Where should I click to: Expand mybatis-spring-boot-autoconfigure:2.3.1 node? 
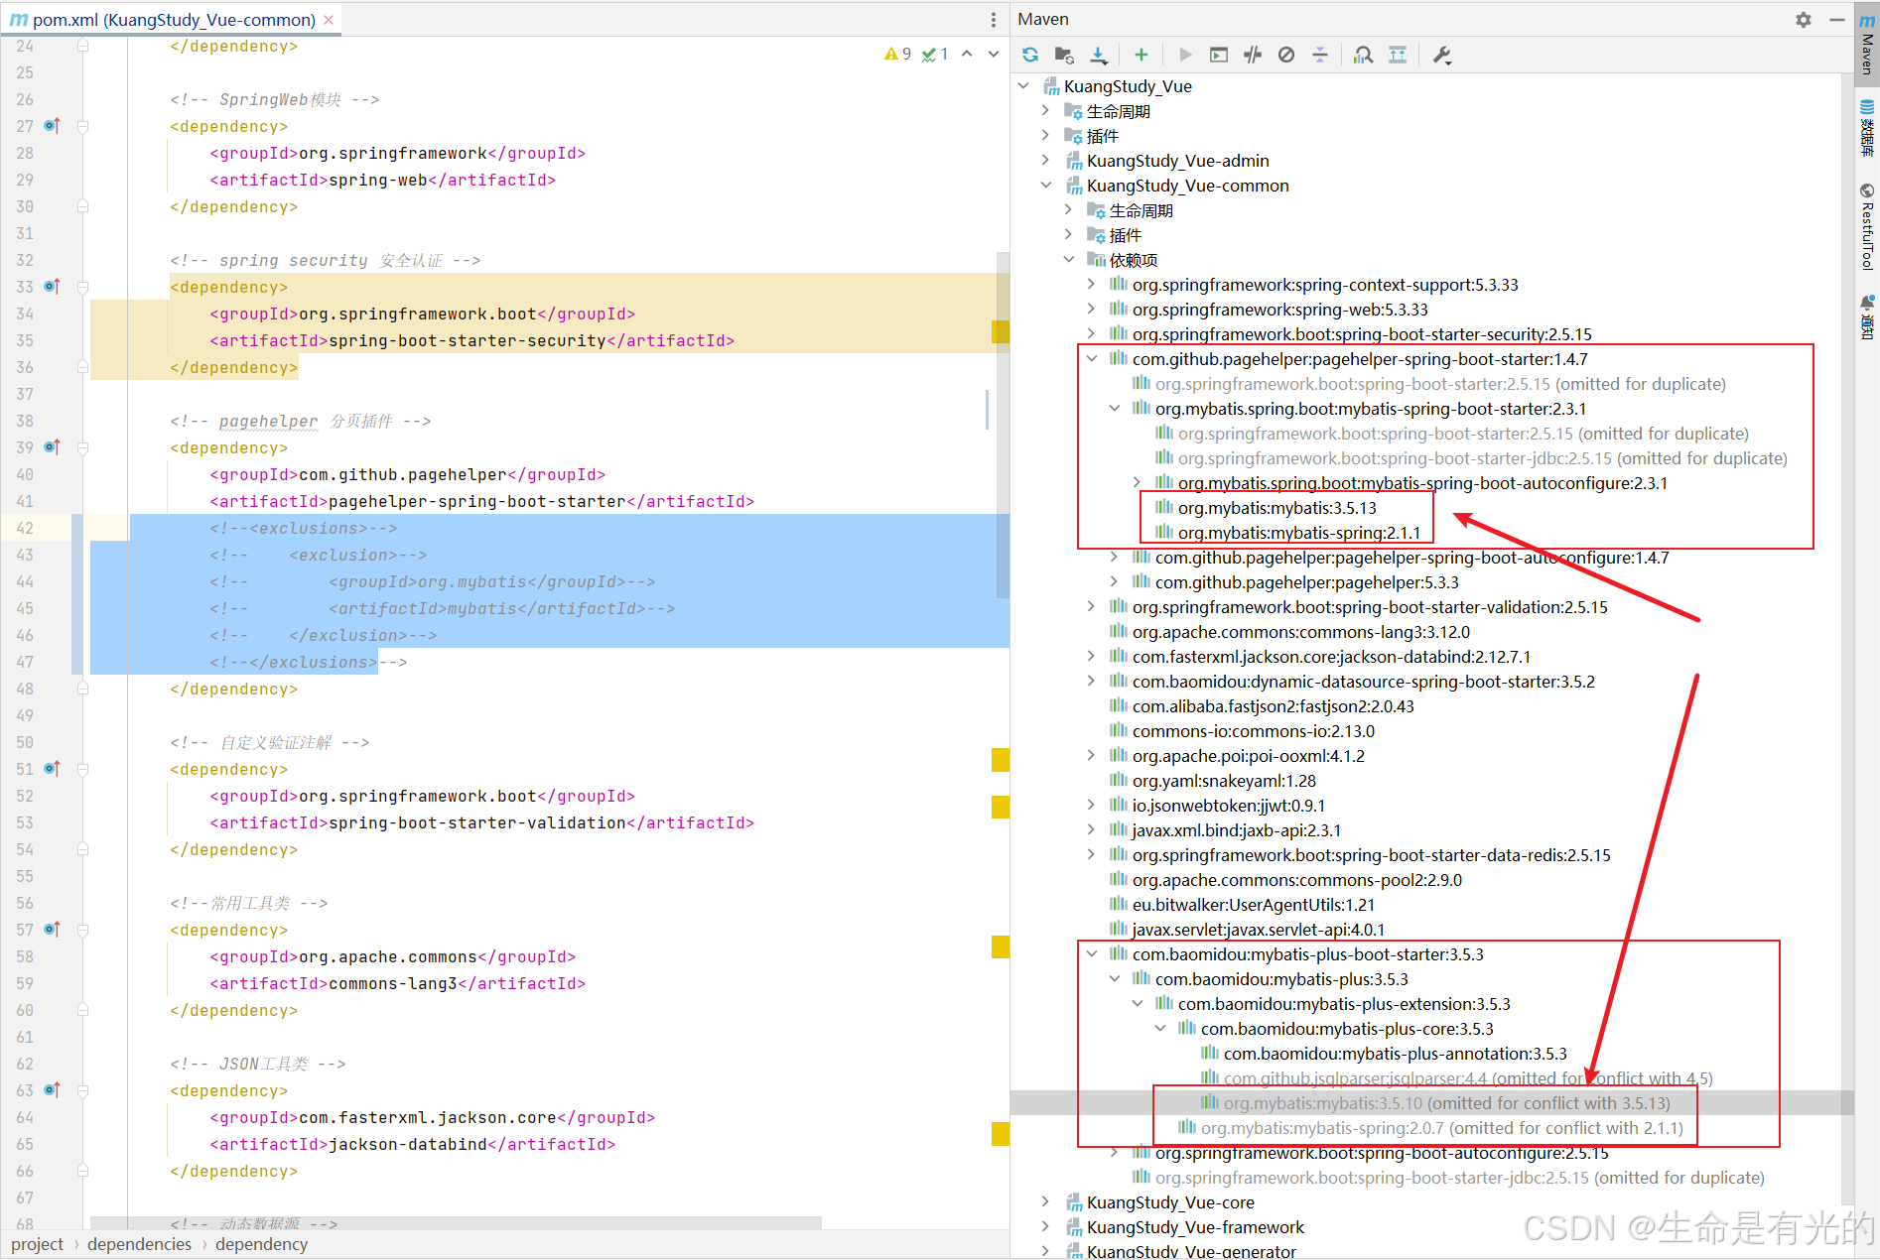[x=1137, y=483]
